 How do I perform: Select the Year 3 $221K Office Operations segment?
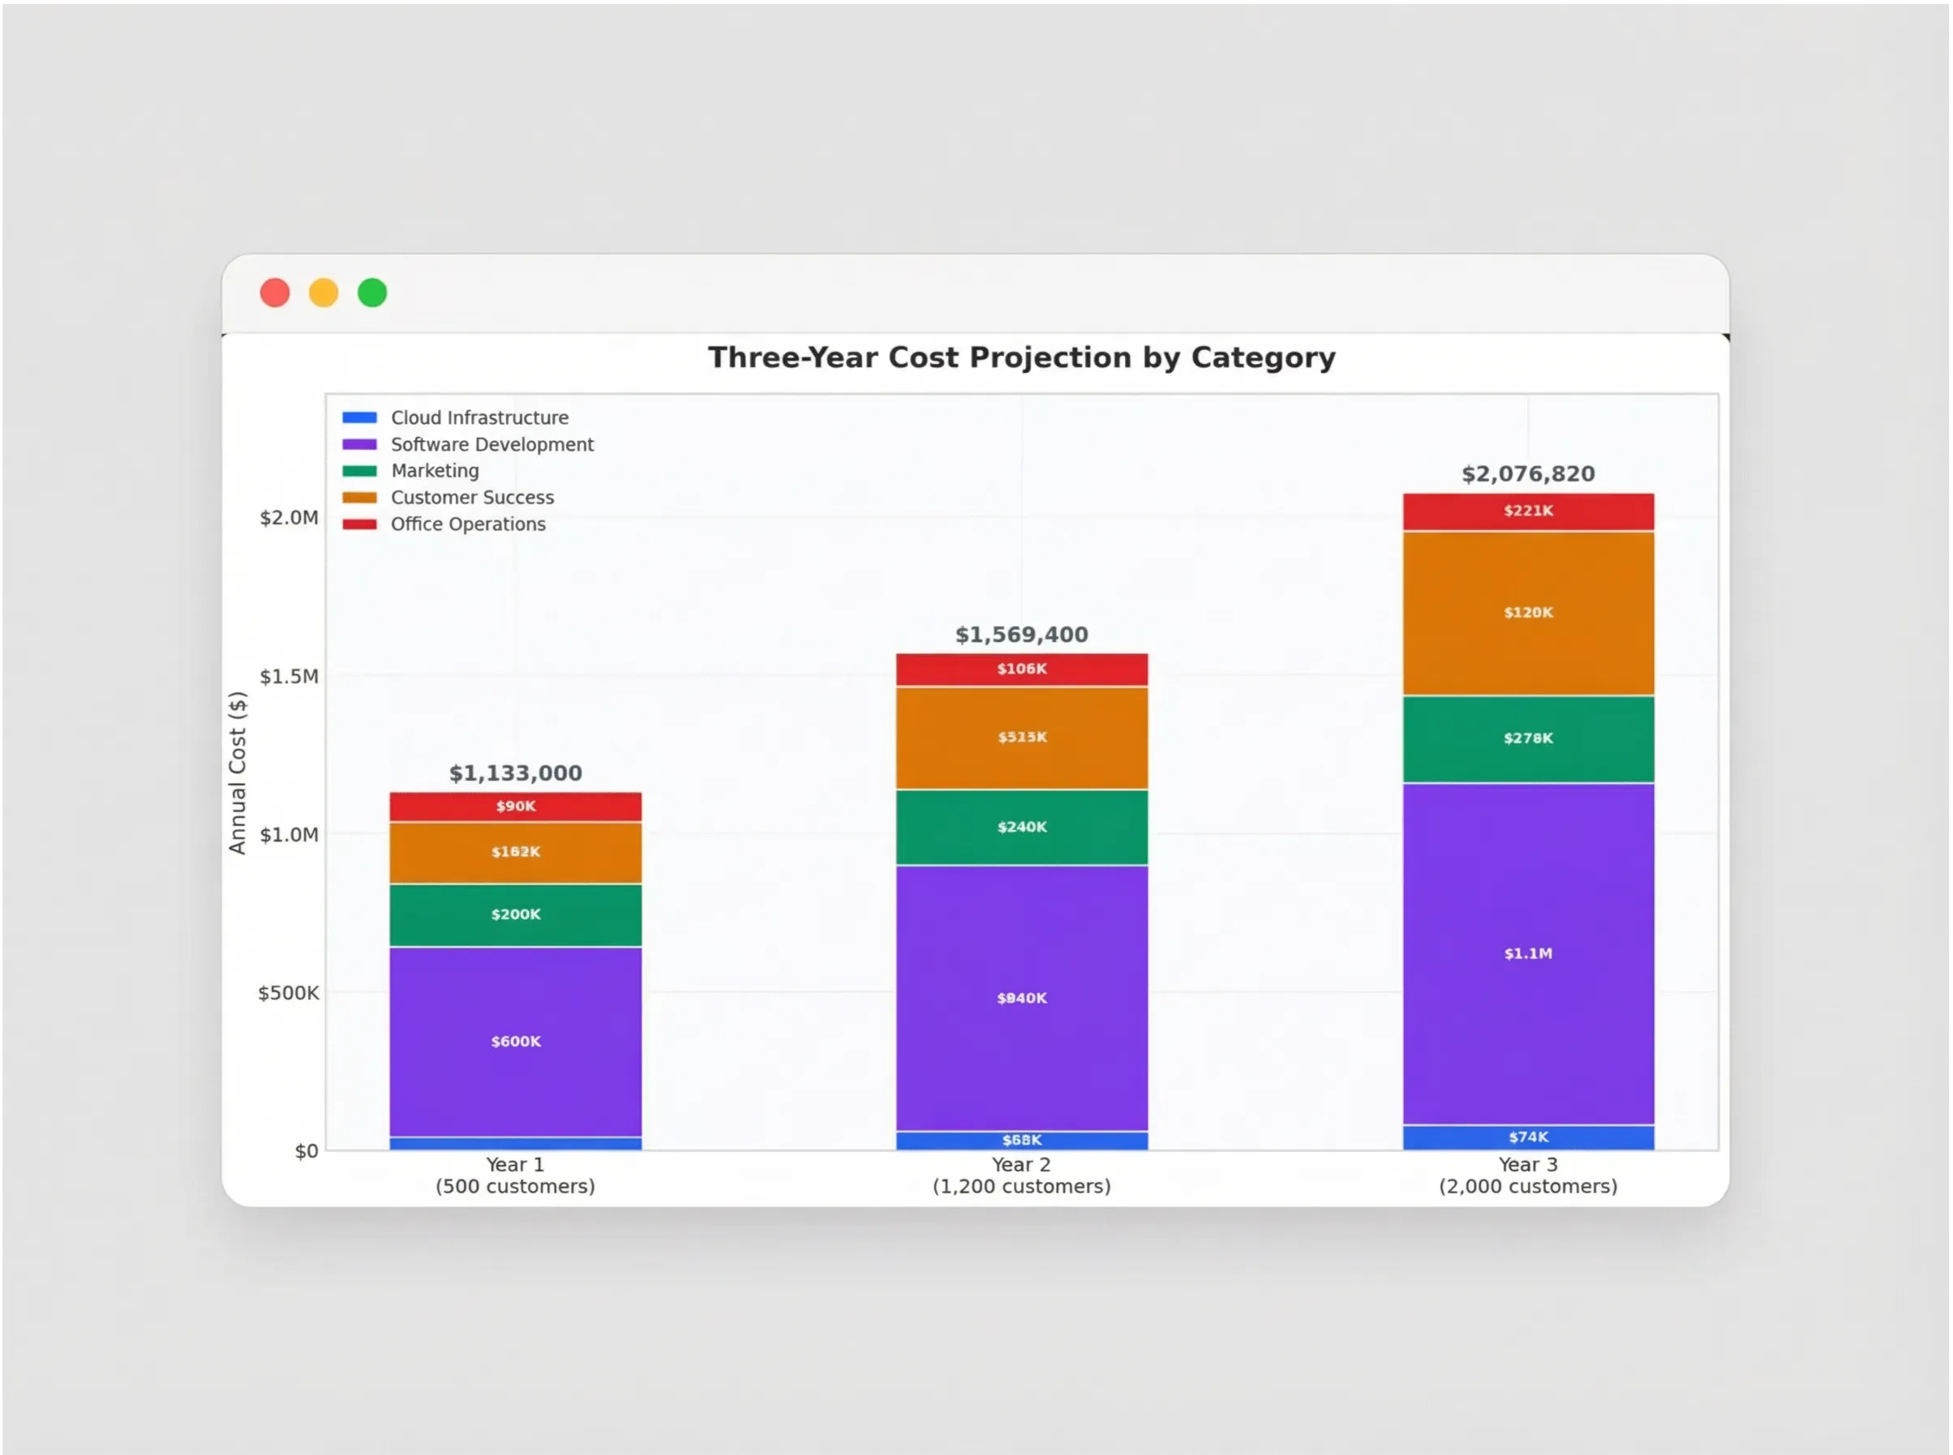coord(1527,511)
